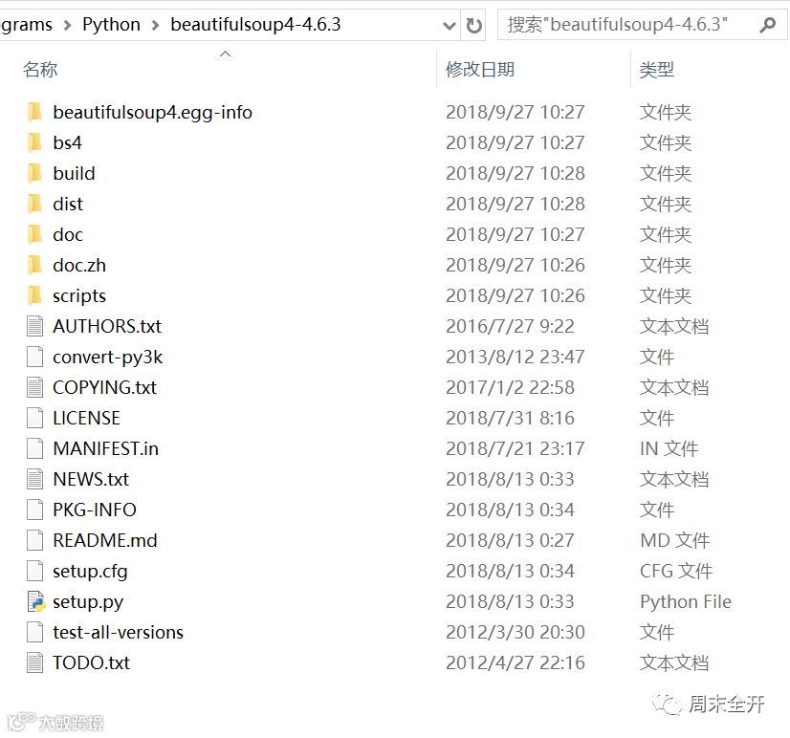Click the date 2017/1/2 22:58
The height and width of the screenshot is (738, 790).
tap(510, 387)
